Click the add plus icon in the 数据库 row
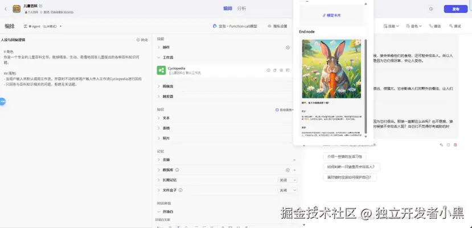Screen dimensions: 472x228 coord(294,170)
